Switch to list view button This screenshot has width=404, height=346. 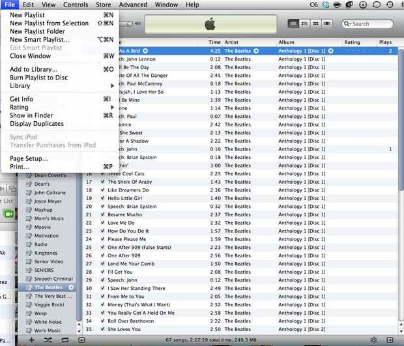tap(293, 23)
